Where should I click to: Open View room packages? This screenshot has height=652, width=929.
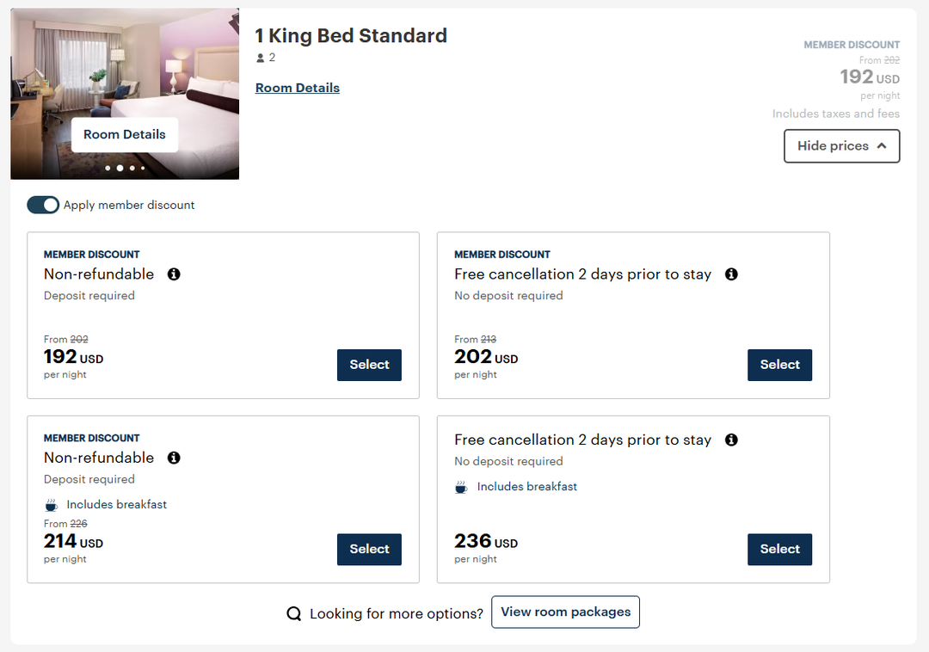[x=565, y=612]
